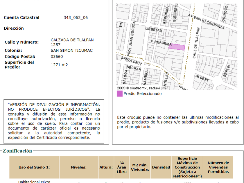This screenshot has width=244, height=183.
Task: Click the Uso del Suelo 1 column header
Action: (34, 167)
